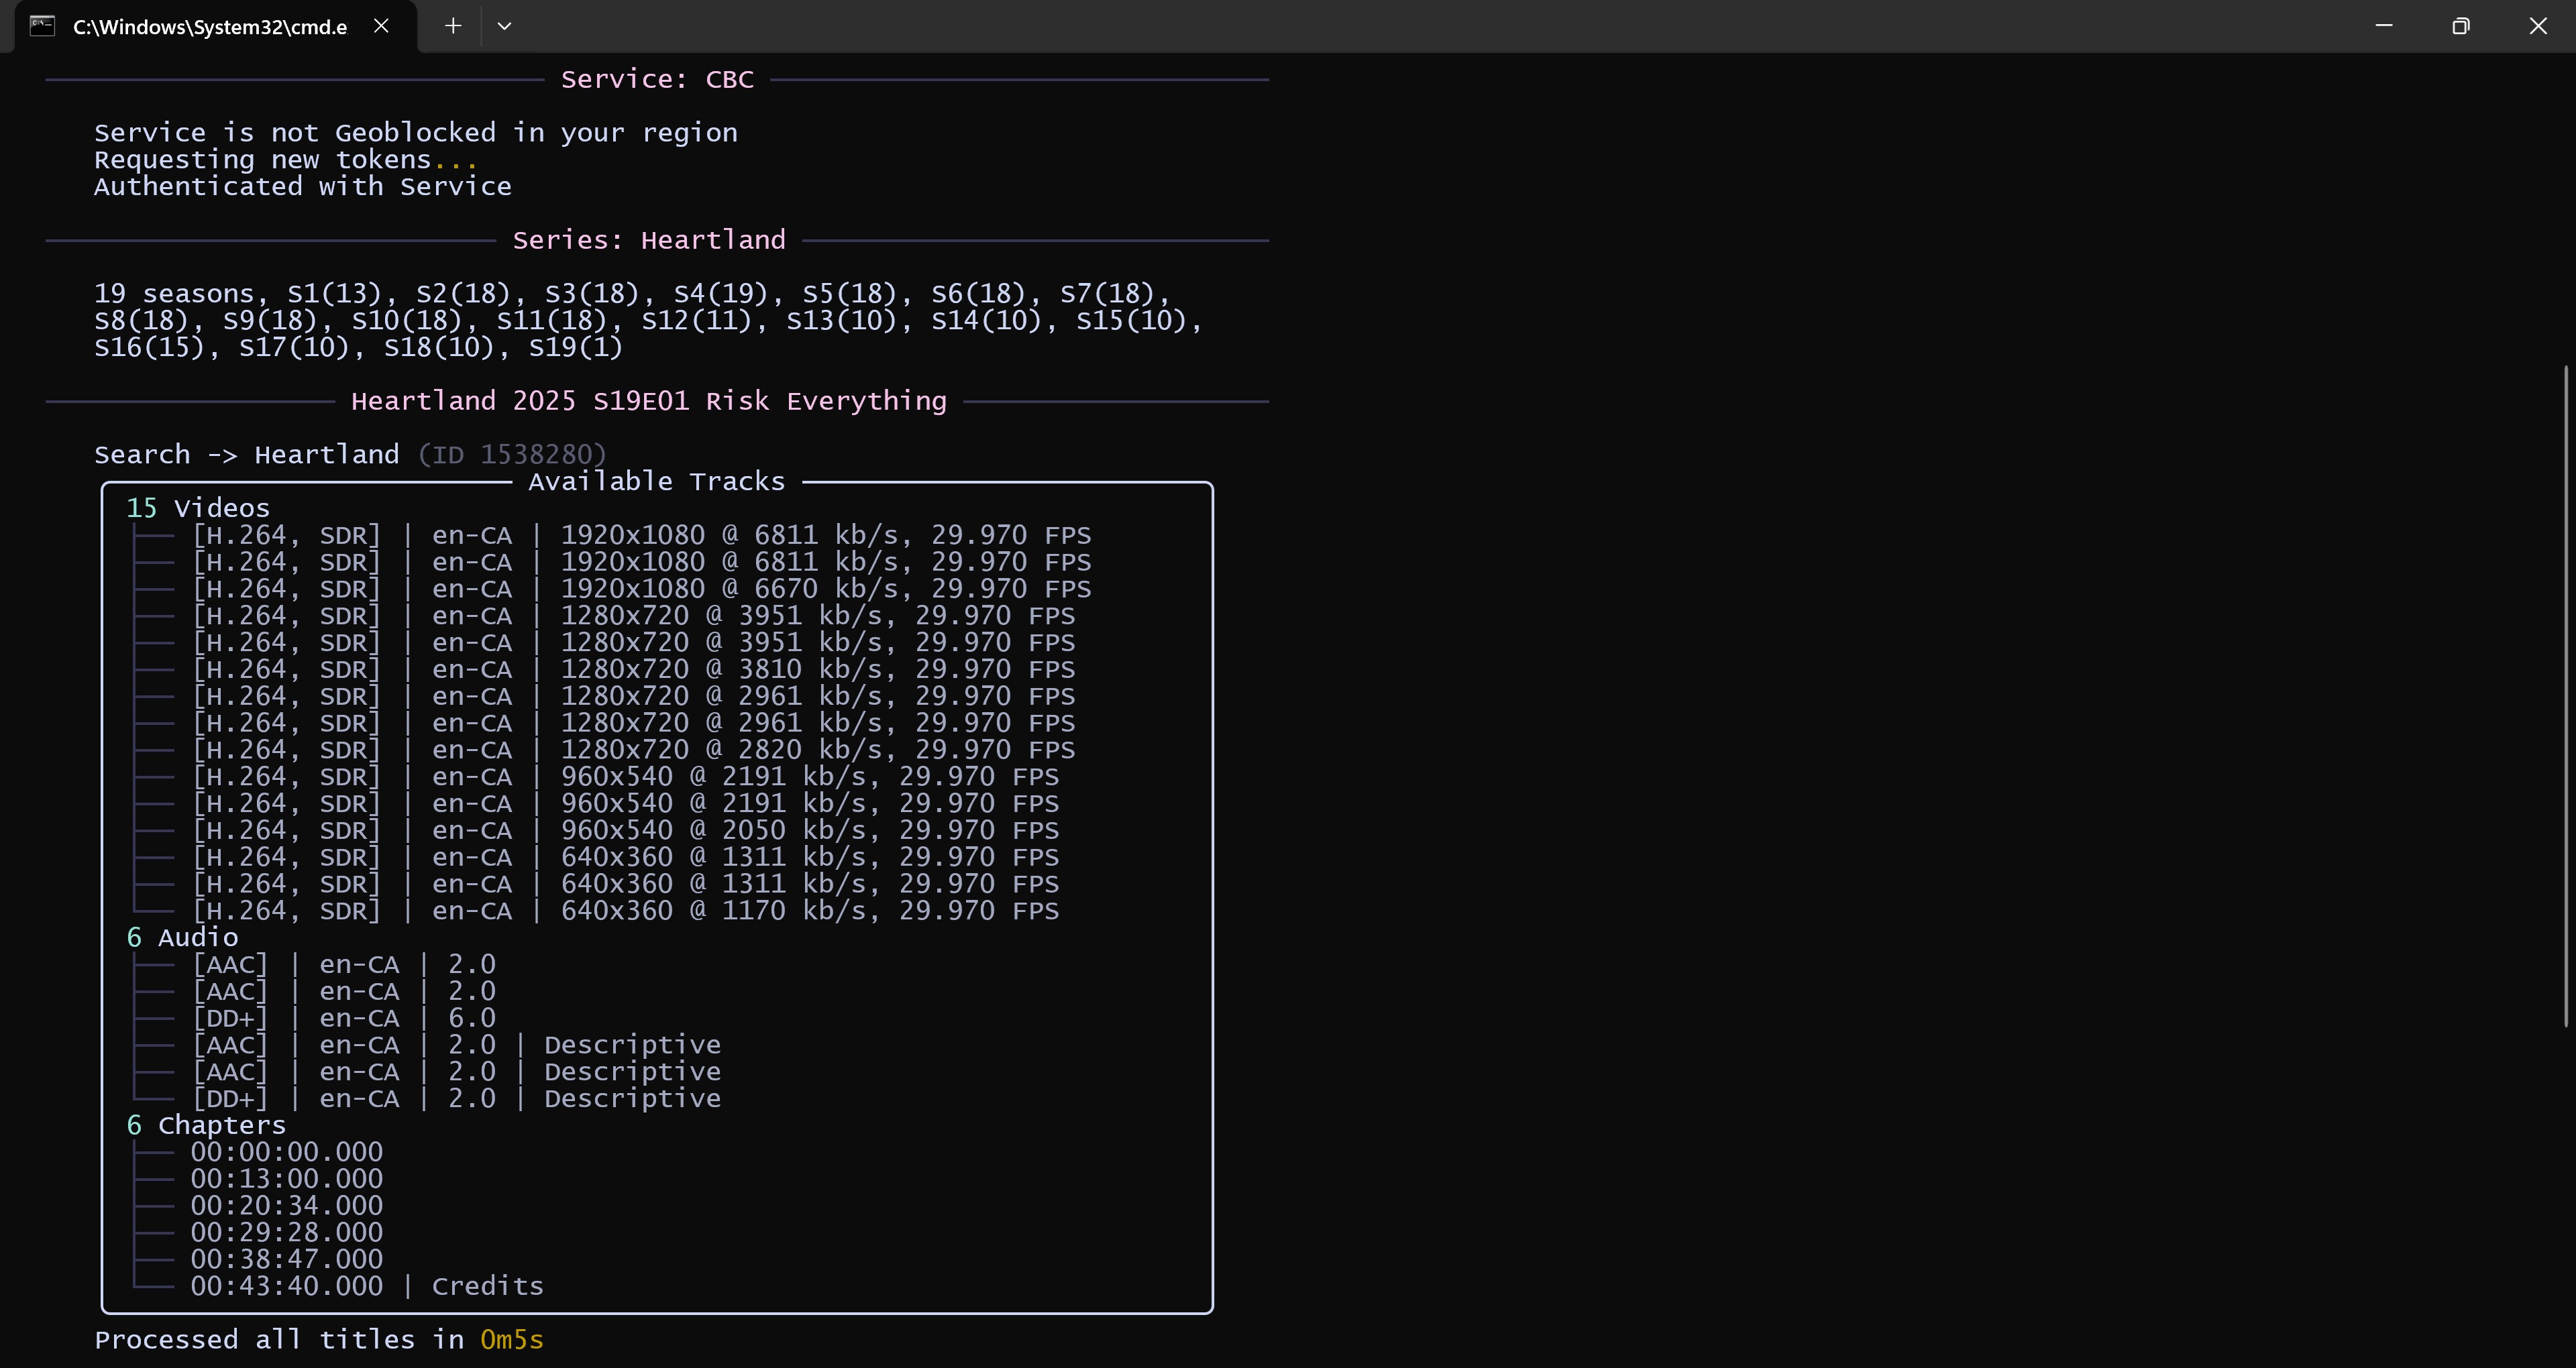The image size is (2576, 1368).
Task: Click the 'Processed all titles in 0m5s' line
Action: (319, 1340)
